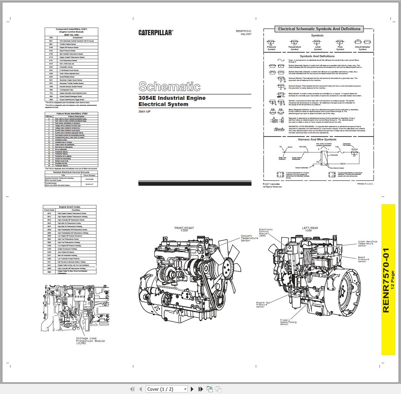The width and height of the screenshot is (401, 394).
Task: Click the 'High Engine Coolant Temperature Derate' row
Action: [x=69, y=213]
